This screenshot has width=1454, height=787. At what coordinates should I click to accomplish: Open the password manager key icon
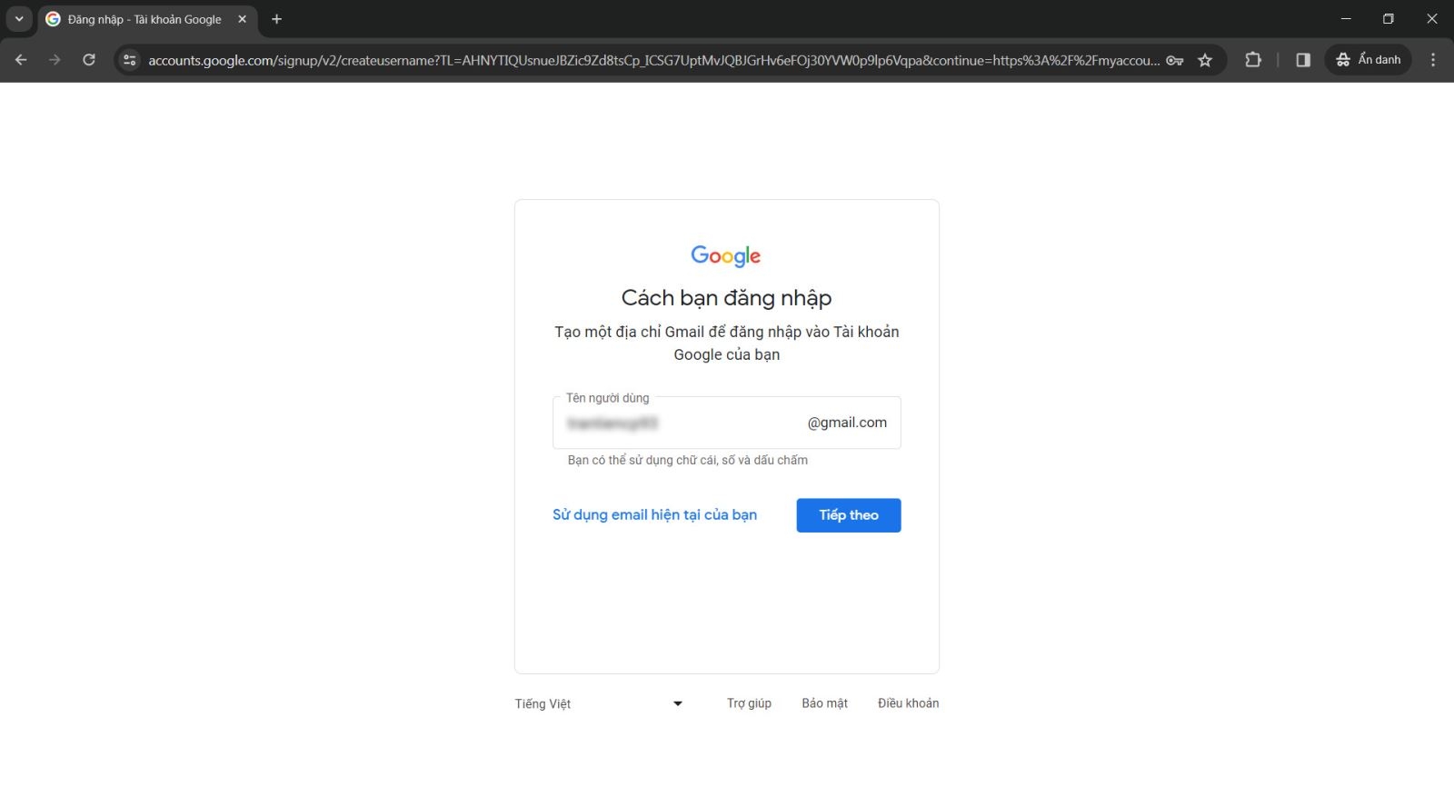tap(1175, 60)
